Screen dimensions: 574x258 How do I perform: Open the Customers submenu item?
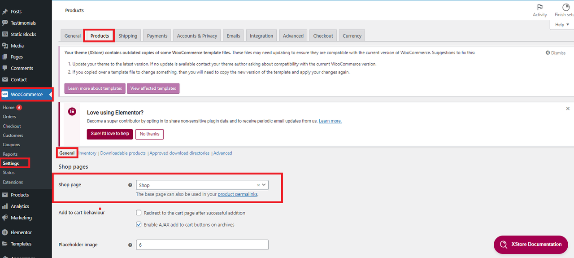(13, 136)
